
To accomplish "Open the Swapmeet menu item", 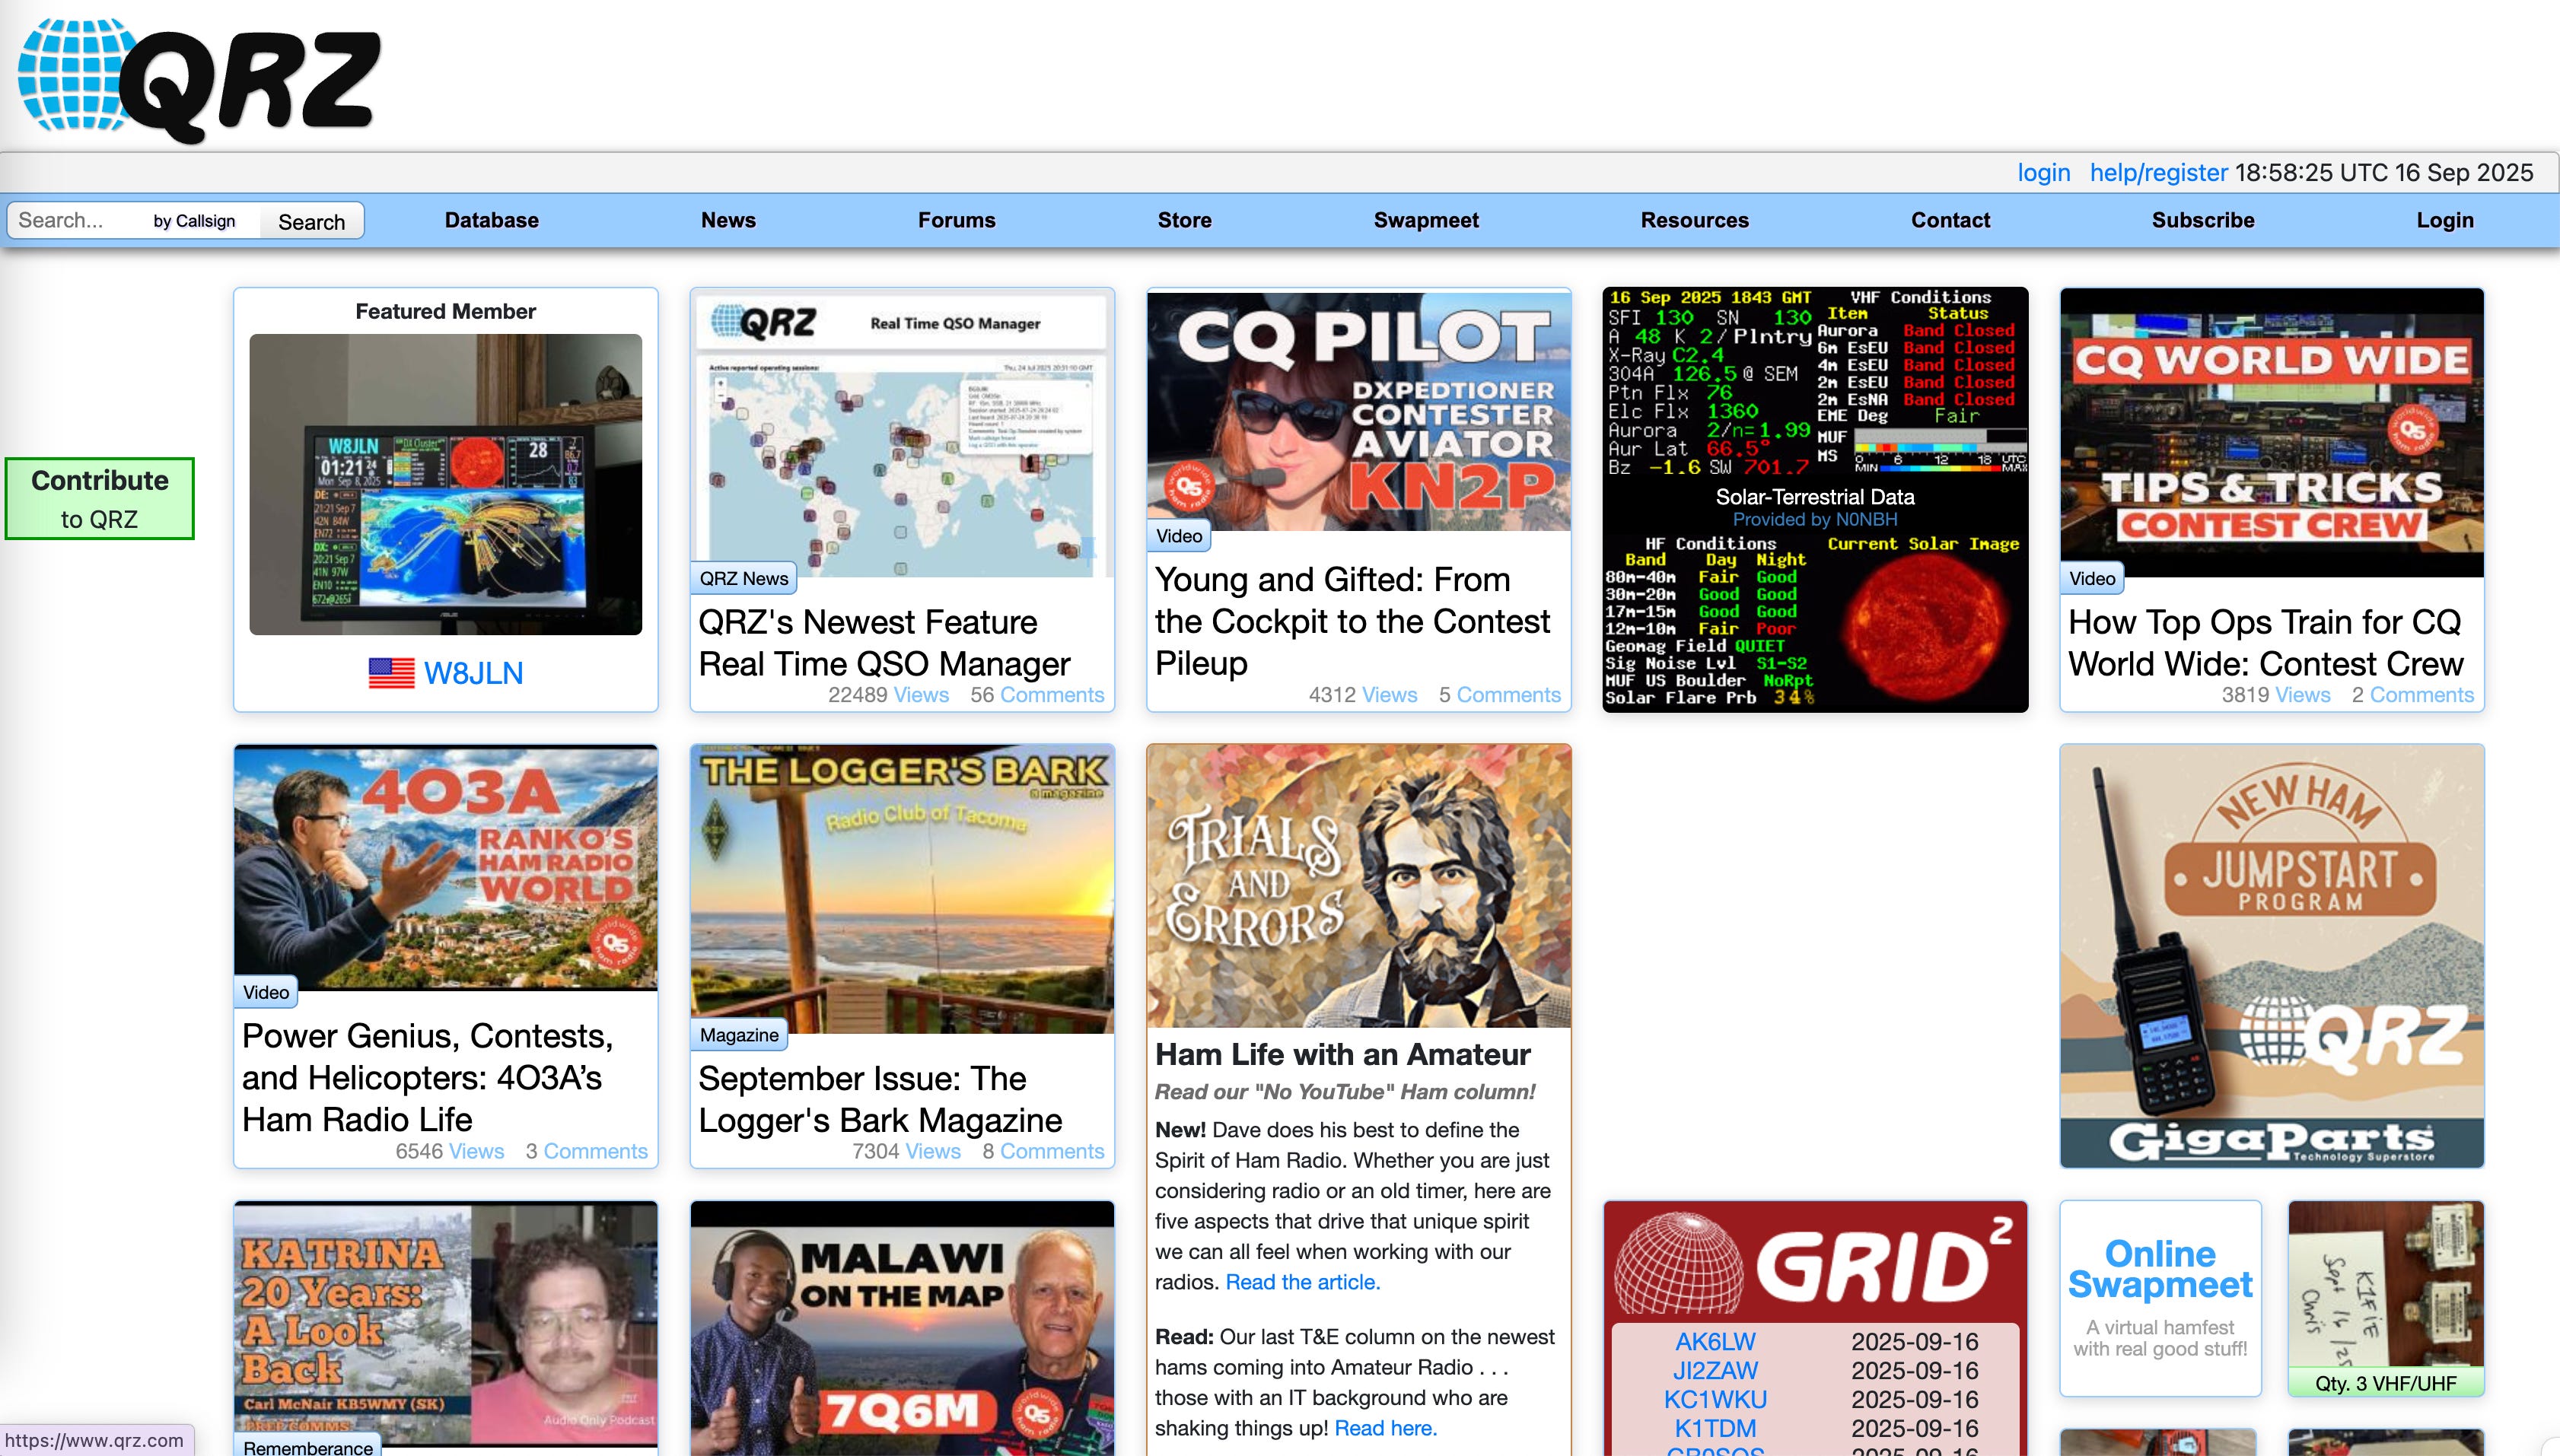I will 1425,220.
